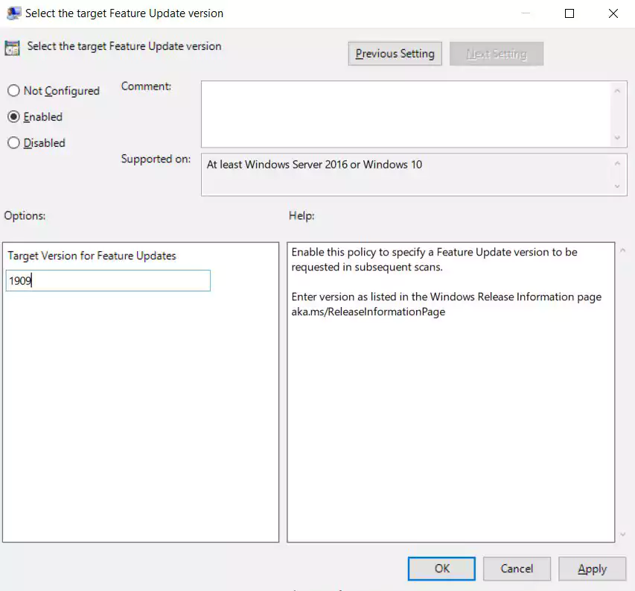Click the policy setting icon beside heading
The width and height of the screenshot is (635, 591).
[12, 48]
